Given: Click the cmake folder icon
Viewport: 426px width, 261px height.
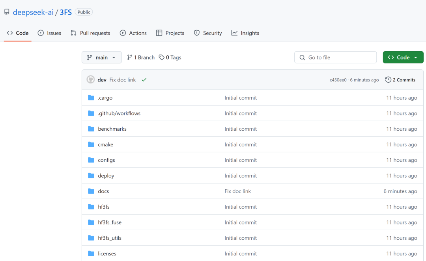Looking at the screenshot, I should point(91,144).
